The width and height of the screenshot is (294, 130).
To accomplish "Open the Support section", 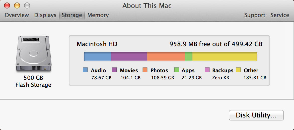I will tap(255, 15).
